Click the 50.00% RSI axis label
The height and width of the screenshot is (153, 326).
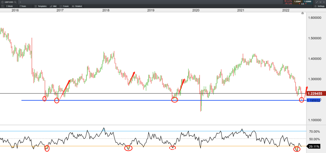[x=314, y=139]
